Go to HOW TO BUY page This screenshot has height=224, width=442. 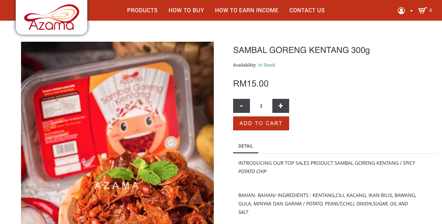186,11
